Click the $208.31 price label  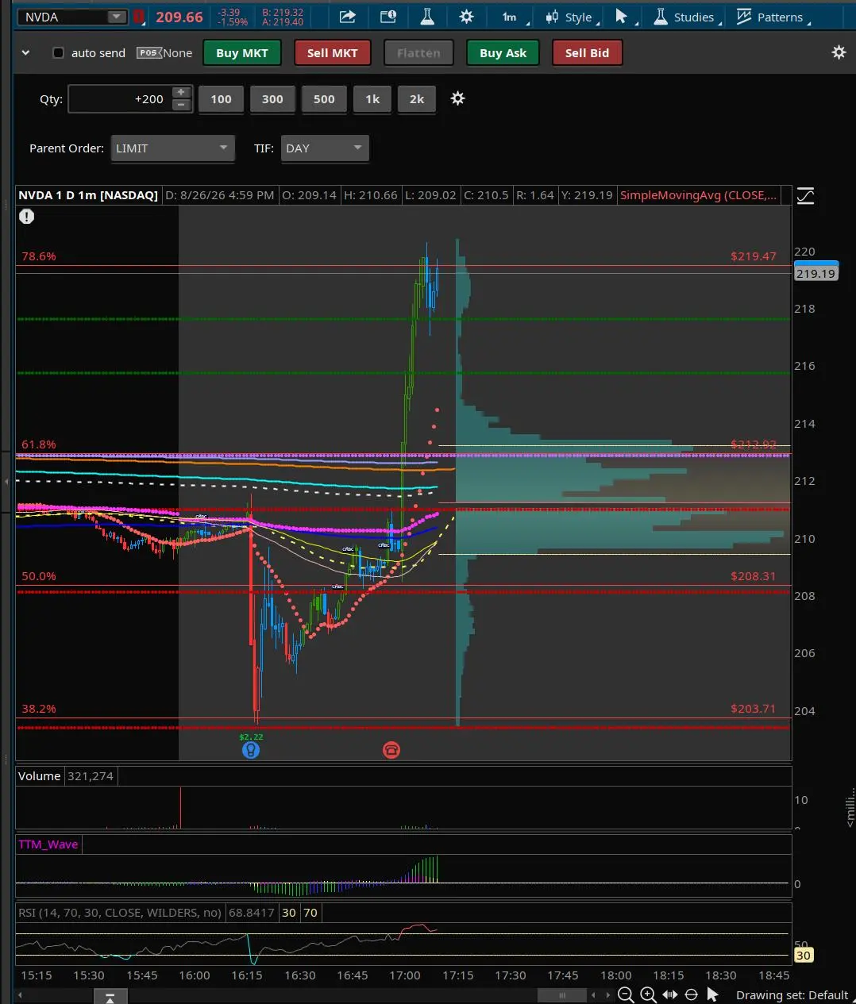coord(753,576)
